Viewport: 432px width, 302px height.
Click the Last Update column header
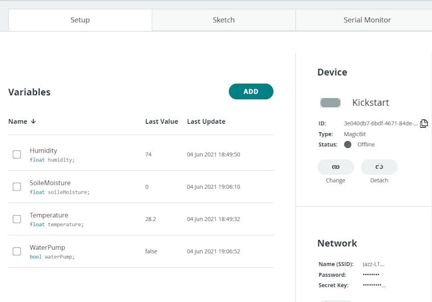206,121
